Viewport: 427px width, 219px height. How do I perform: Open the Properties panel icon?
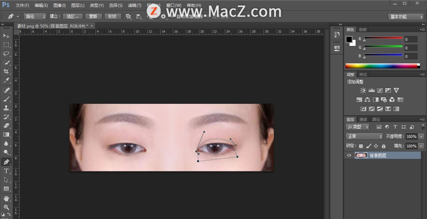[x=337, y=48]
